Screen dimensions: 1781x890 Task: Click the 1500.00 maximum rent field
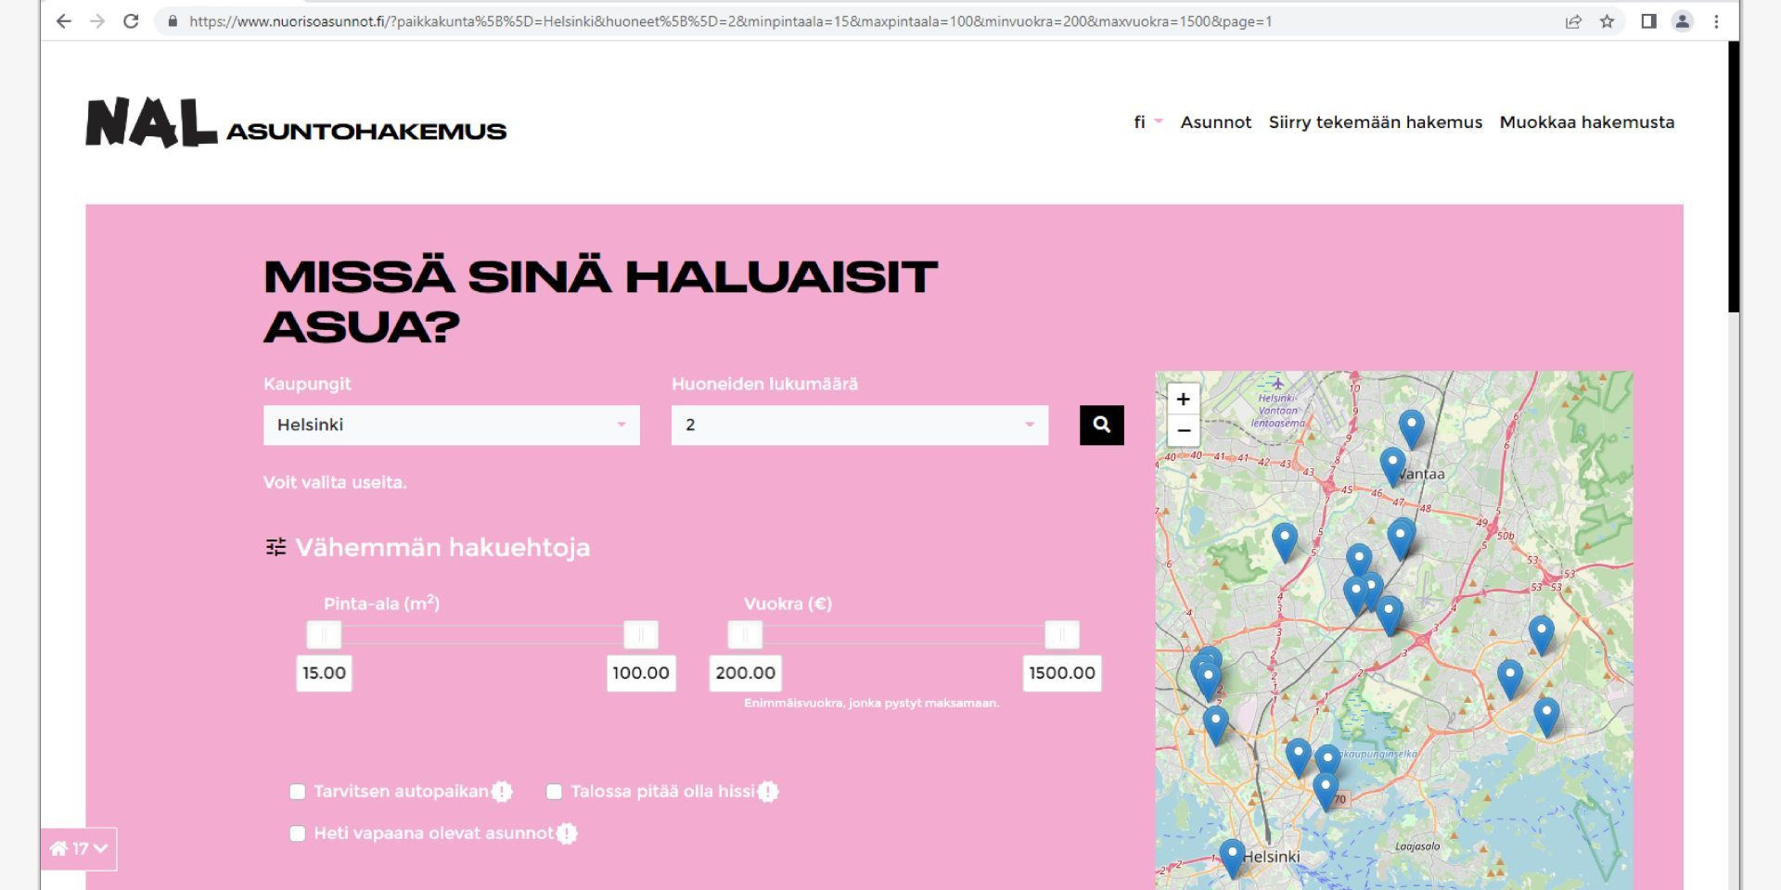pos(1062,673)
